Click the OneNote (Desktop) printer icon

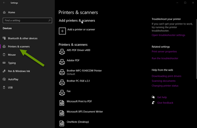(62, 123)
